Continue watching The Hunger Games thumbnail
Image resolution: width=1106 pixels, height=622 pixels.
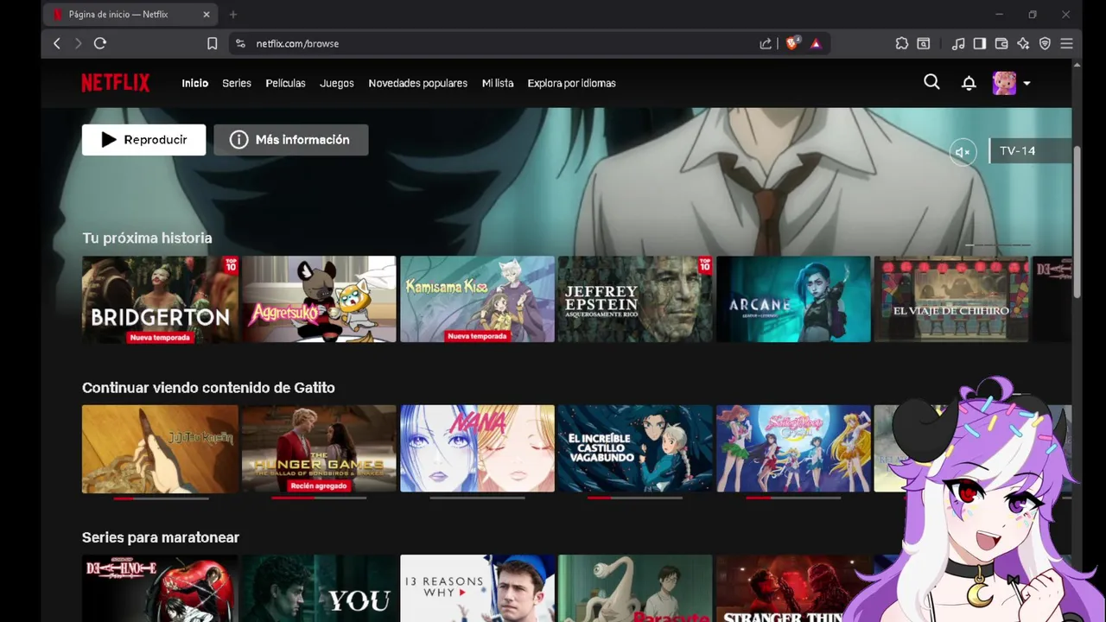(319, 448)
